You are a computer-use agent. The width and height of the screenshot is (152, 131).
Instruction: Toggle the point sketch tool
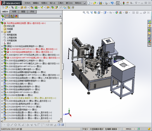[x=4, y=125]
